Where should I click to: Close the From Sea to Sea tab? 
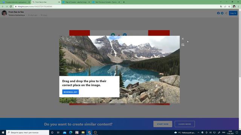coord(59,2)
